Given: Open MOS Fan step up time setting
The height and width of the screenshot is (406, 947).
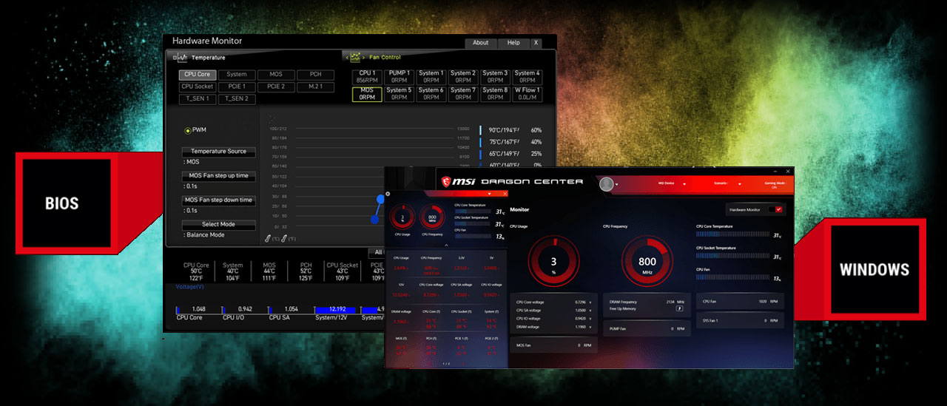Looking at the screenshot, I should [219, 176].
